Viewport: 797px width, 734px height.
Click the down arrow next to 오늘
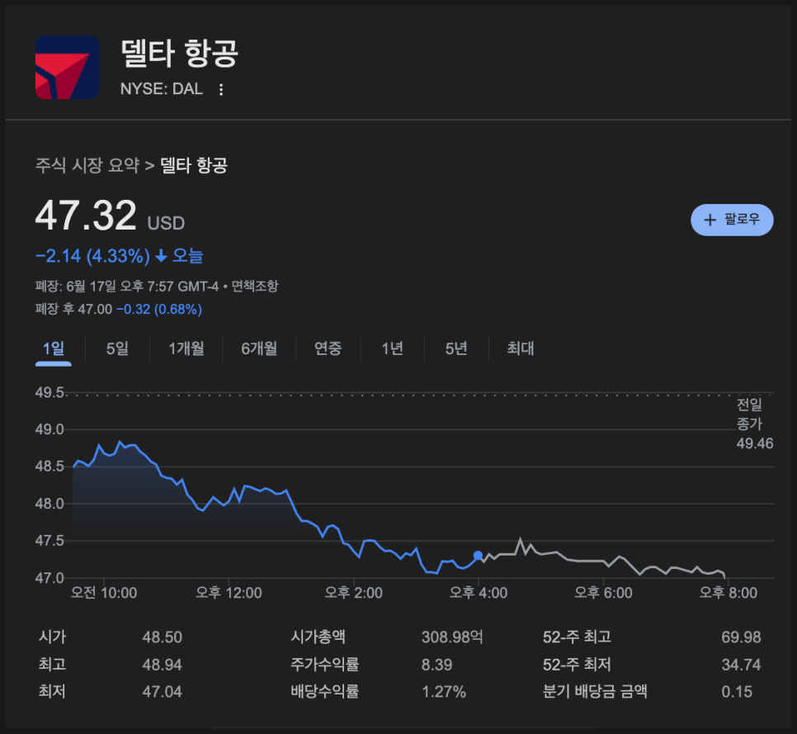point(161,256)
